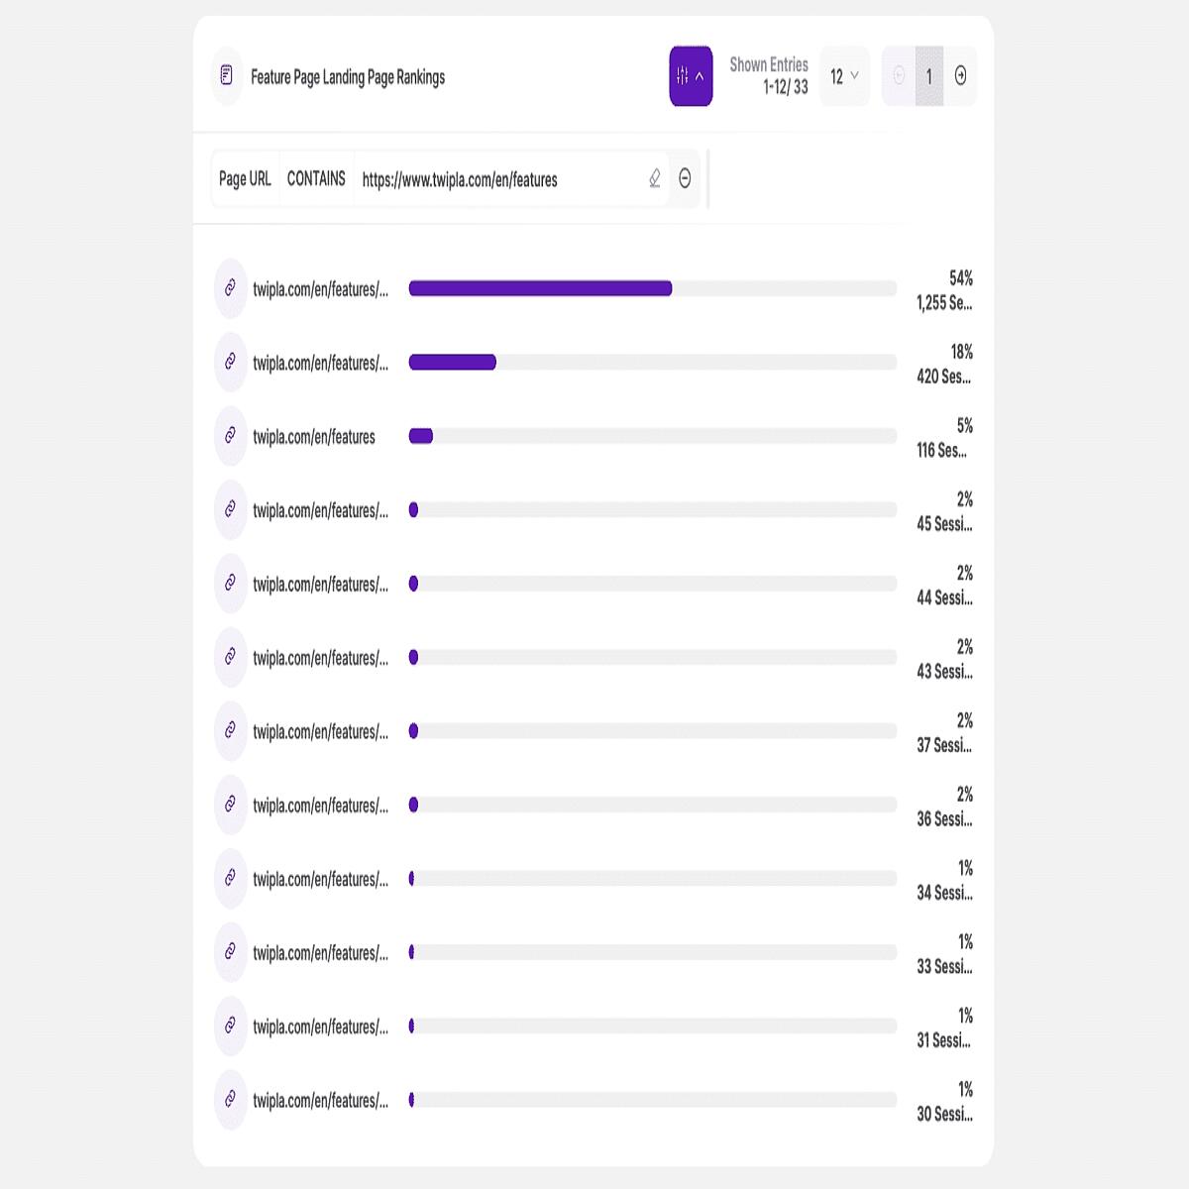Edit the filter URL value field
Screen dimensions: 1189x1189
click(x=498, y=179)
